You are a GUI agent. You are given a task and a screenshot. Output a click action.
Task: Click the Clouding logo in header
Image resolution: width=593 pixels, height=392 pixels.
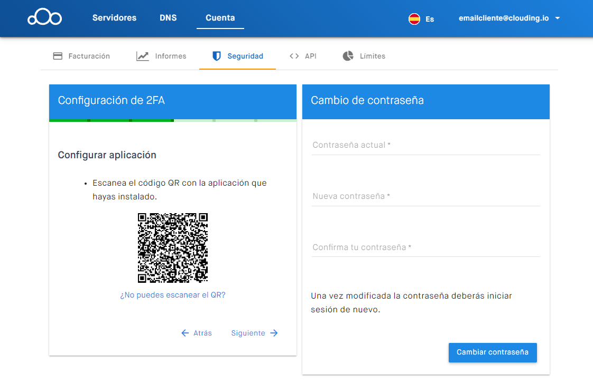coord(44,17)
